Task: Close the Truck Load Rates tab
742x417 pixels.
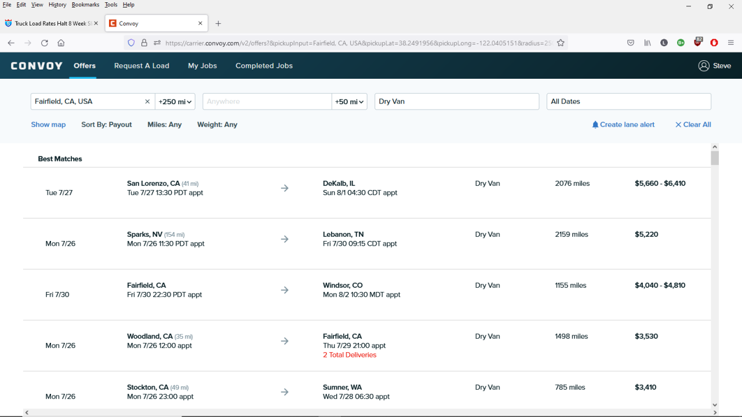Action: tap(96, 24)
